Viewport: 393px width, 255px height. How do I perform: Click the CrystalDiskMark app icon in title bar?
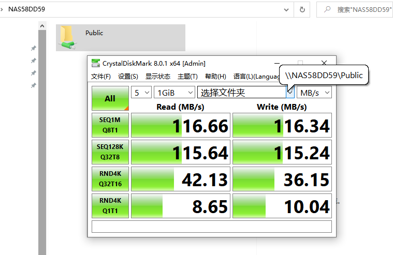tap(95, 63)
